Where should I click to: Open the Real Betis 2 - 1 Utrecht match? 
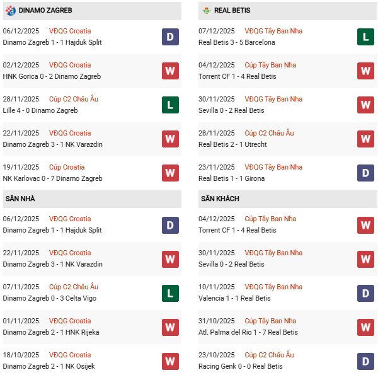pos(233,144)
